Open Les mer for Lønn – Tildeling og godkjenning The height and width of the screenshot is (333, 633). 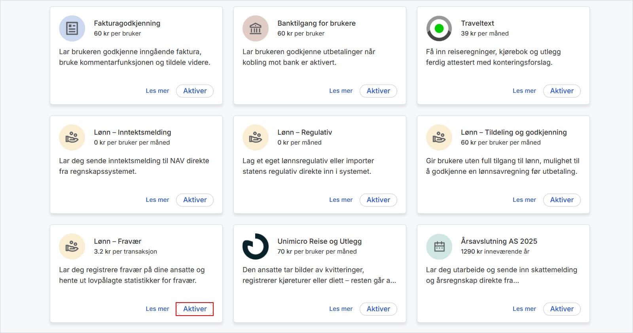click(x=524, y=200)
